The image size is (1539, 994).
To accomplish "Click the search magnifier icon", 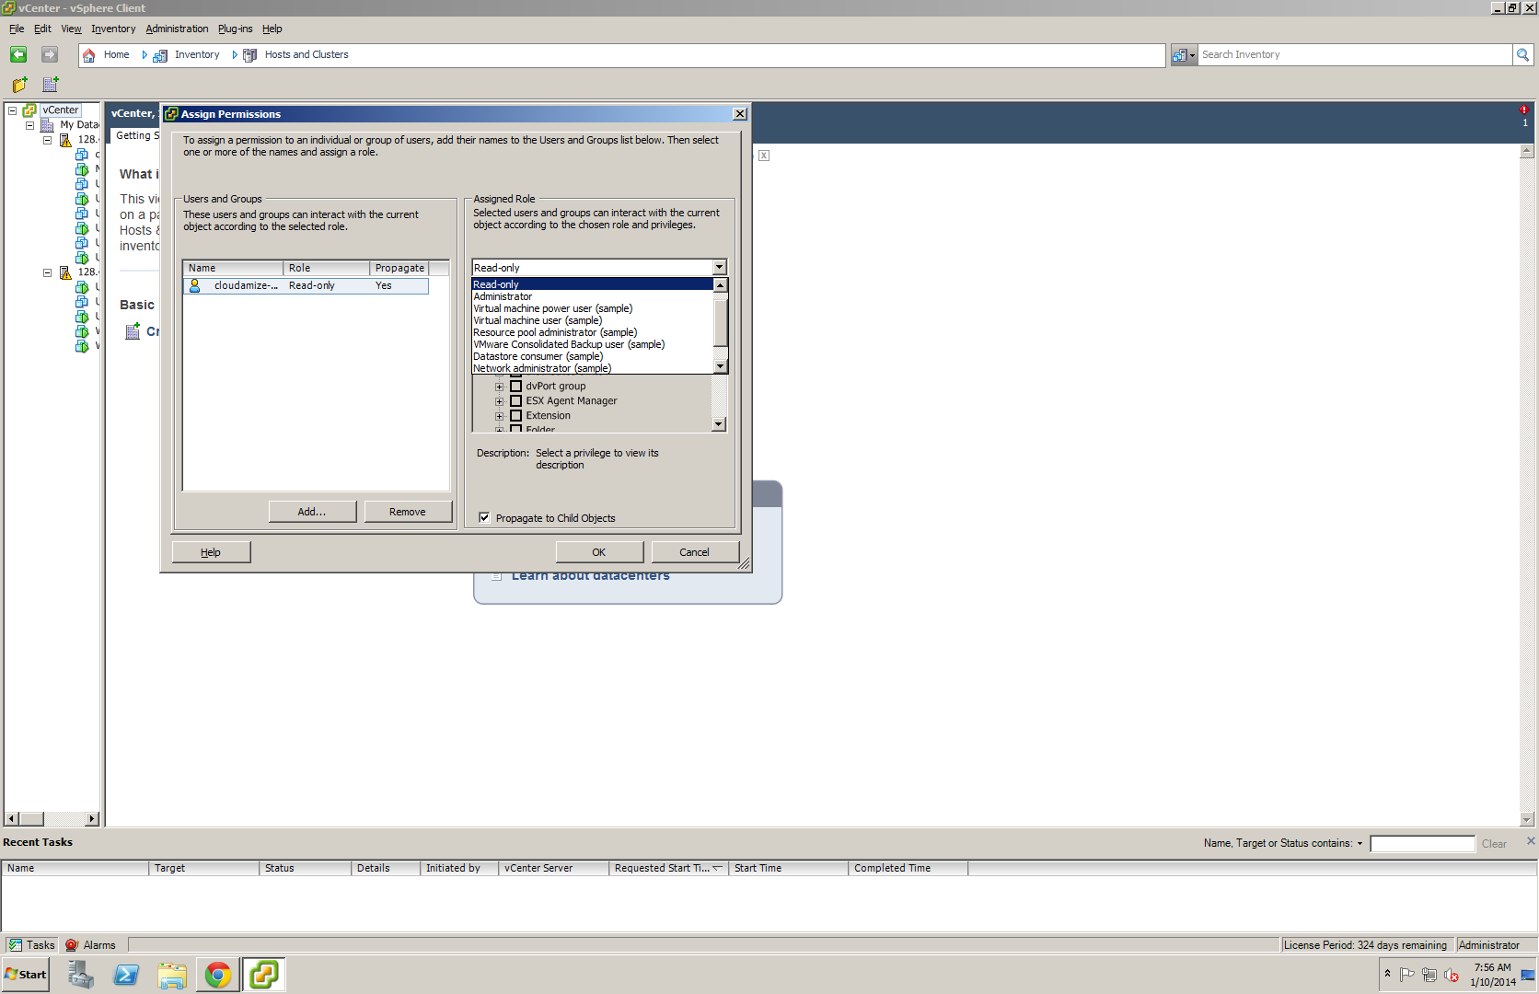I will [x=1523, y=54].
